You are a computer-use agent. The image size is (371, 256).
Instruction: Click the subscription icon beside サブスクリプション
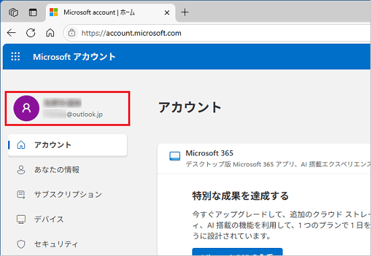(x=21, y=195)
